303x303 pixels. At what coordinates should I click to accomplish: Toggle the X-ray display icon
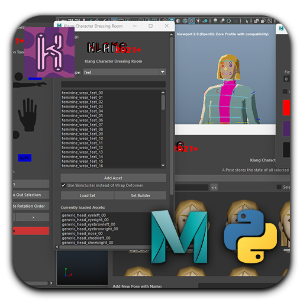(256, 21)
